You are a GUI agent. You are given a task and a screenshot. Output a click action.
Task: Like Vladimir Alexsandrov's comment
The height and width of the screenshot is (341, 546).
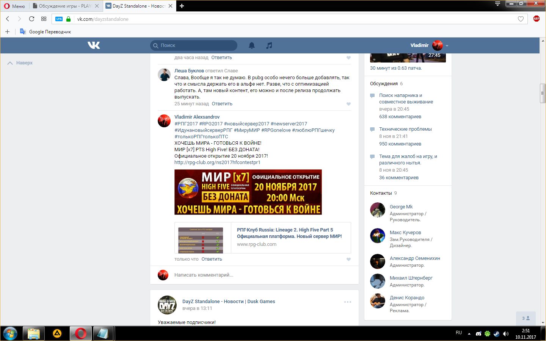pyautogui.click(x=348, y=260)
